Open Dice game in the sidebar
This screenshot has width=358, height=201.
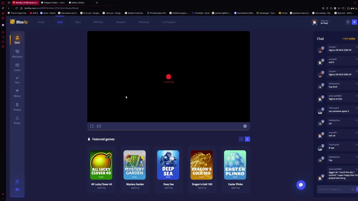pyautogui.click(x=17, y=80)
